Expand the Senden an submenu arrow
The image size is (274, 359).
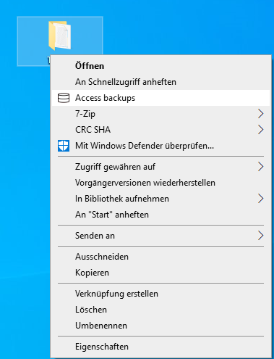coord(260,236)
